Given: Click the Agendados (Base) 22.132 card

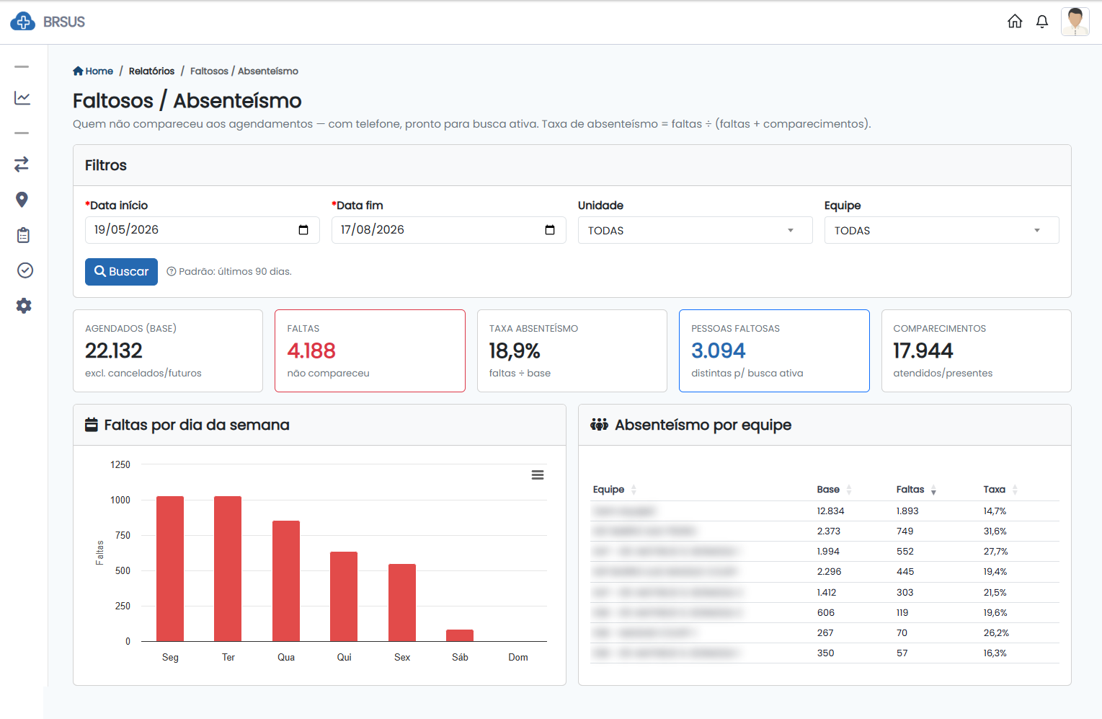Looking at the screenshot, I should (x=168, y=350).
